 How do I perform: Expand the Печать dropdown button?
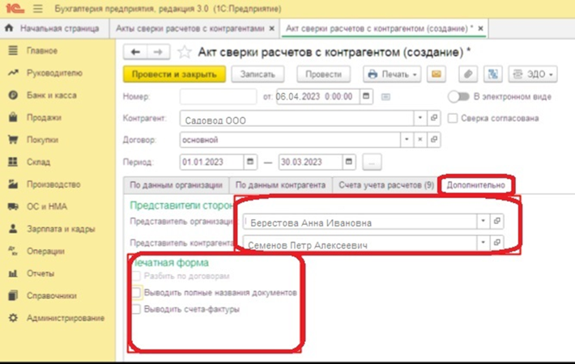[393, 74]
